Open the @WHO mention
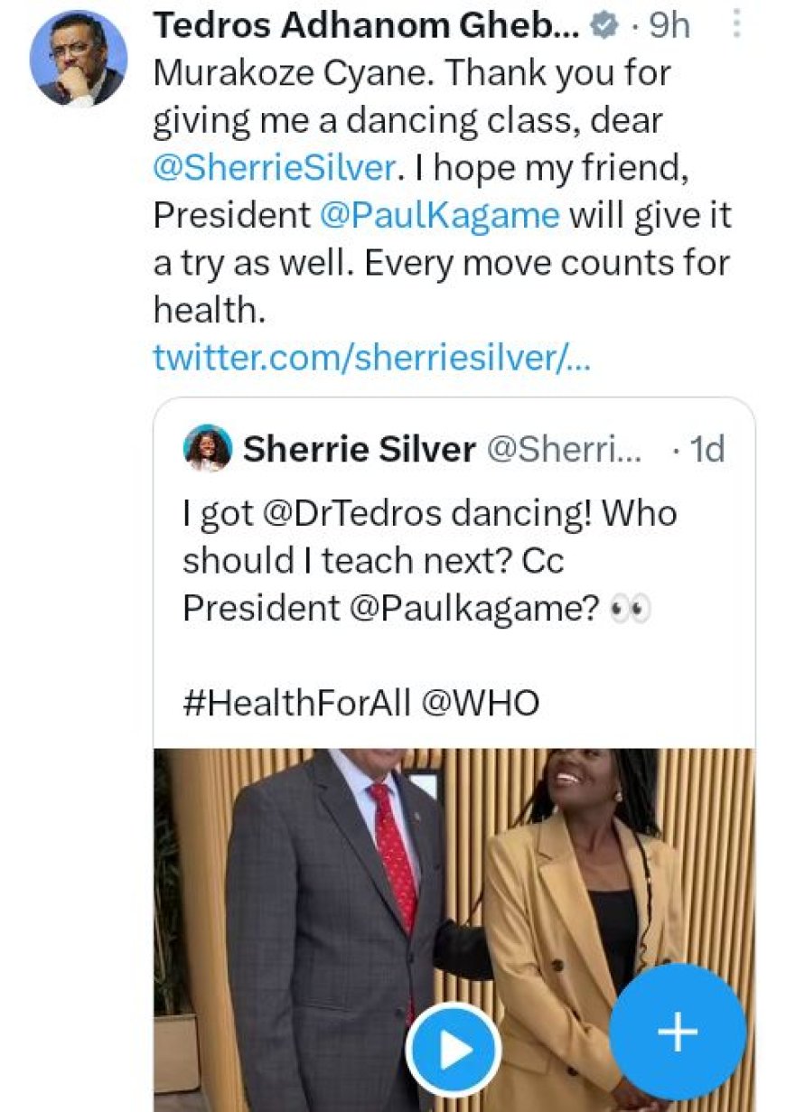786x1112 pixels. tap(479, 704)
